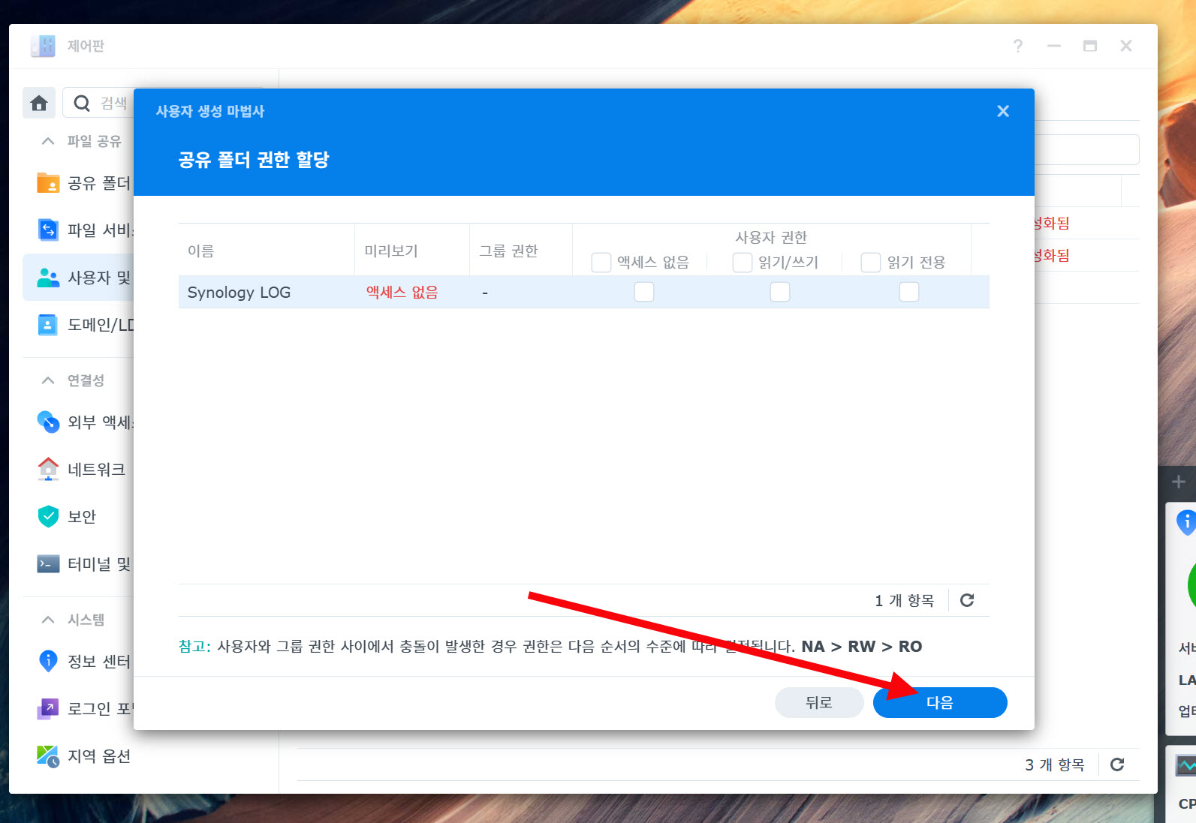Refresh the user list behind the wizard

click(1117, 764)
